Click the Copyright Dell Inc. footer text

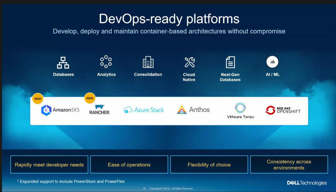pyautogui.click(x=171, y=189)
